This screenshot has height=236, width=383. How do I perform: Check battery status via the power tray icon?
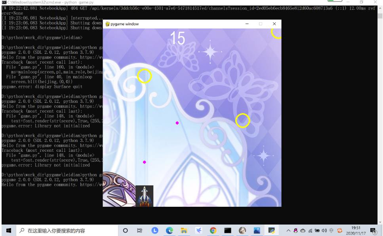click(317, 229)
